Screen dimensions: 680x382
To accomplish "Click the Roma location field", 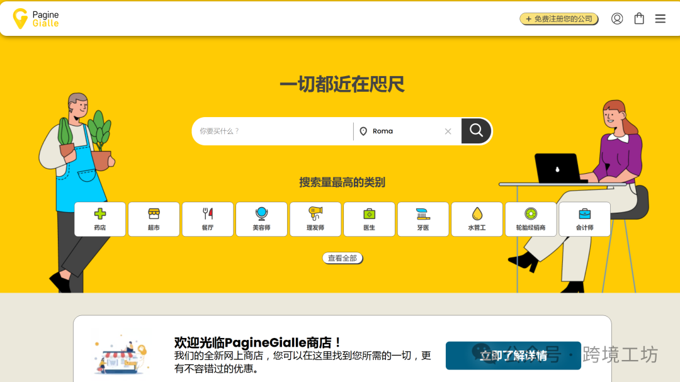I will [x=403, y=132].
